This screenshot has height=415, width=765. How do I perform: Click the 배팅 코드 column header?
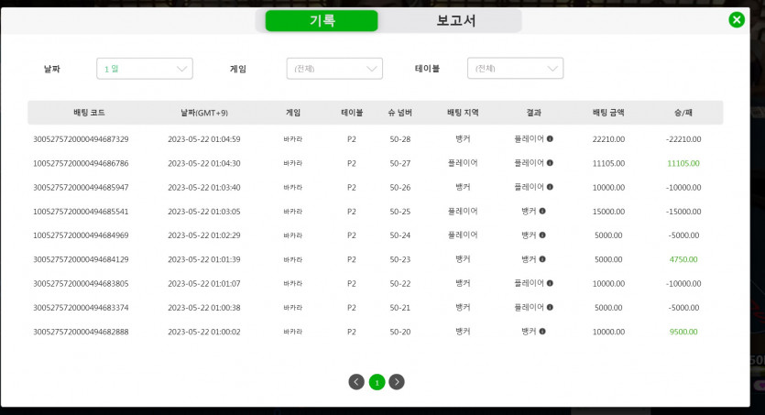pos(89,113)
